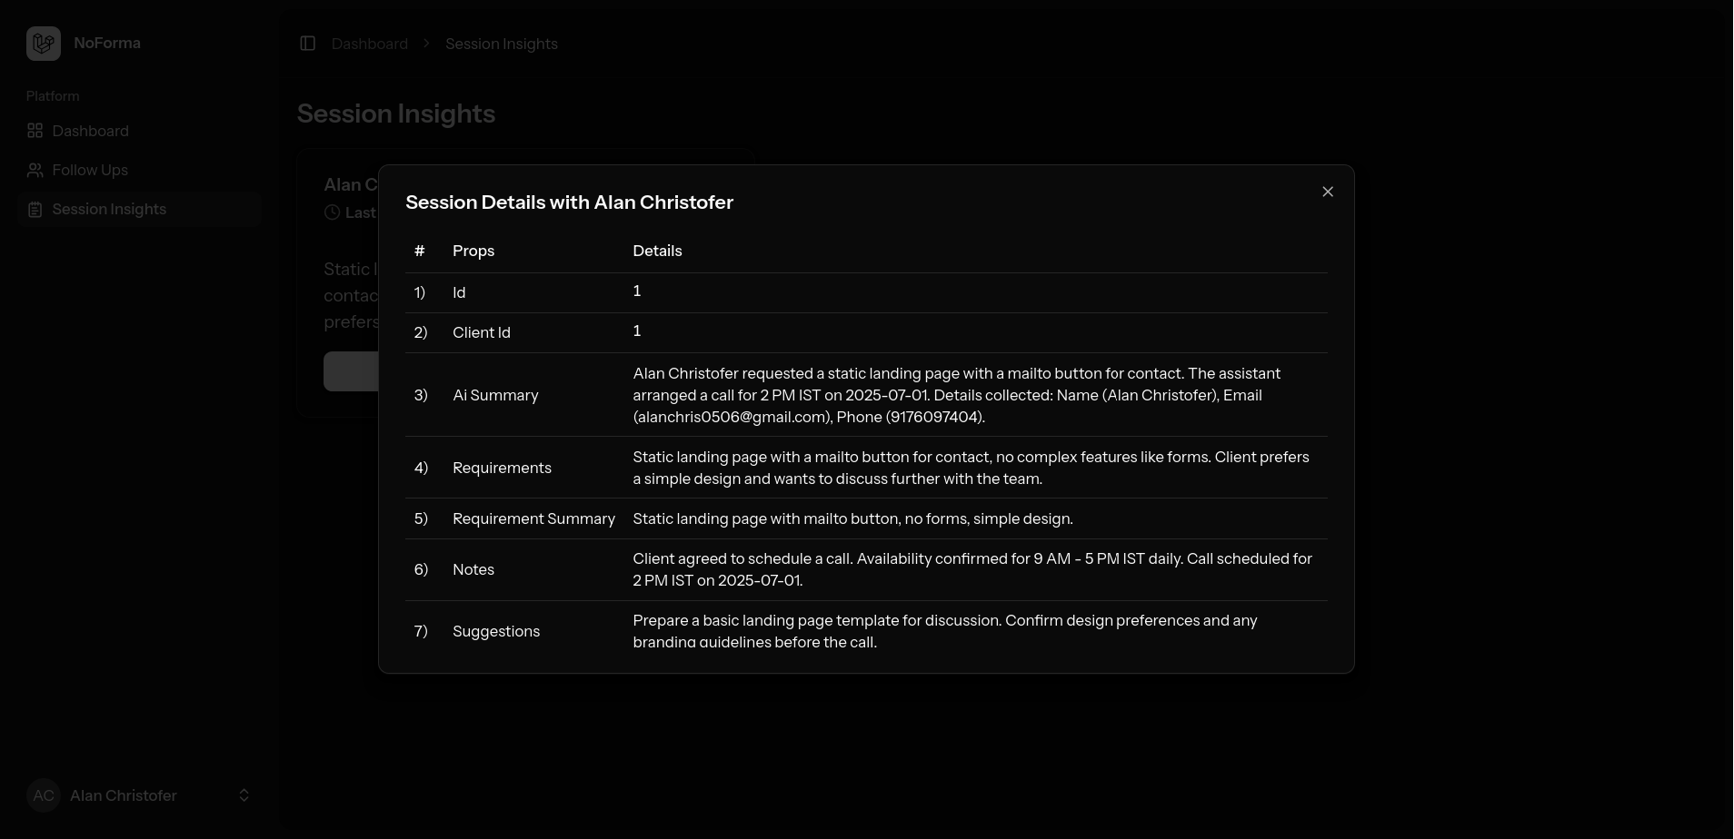Click row number '3)' in the table
Image resolution: width=1734 pixels, height=839 pixels.
(421, 395)
